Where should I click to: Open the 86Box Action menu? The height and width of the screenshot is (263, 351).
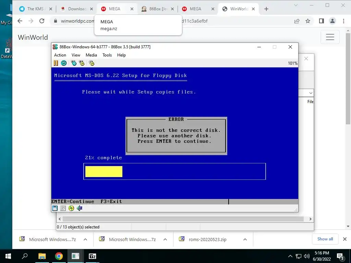pos(60,55)
